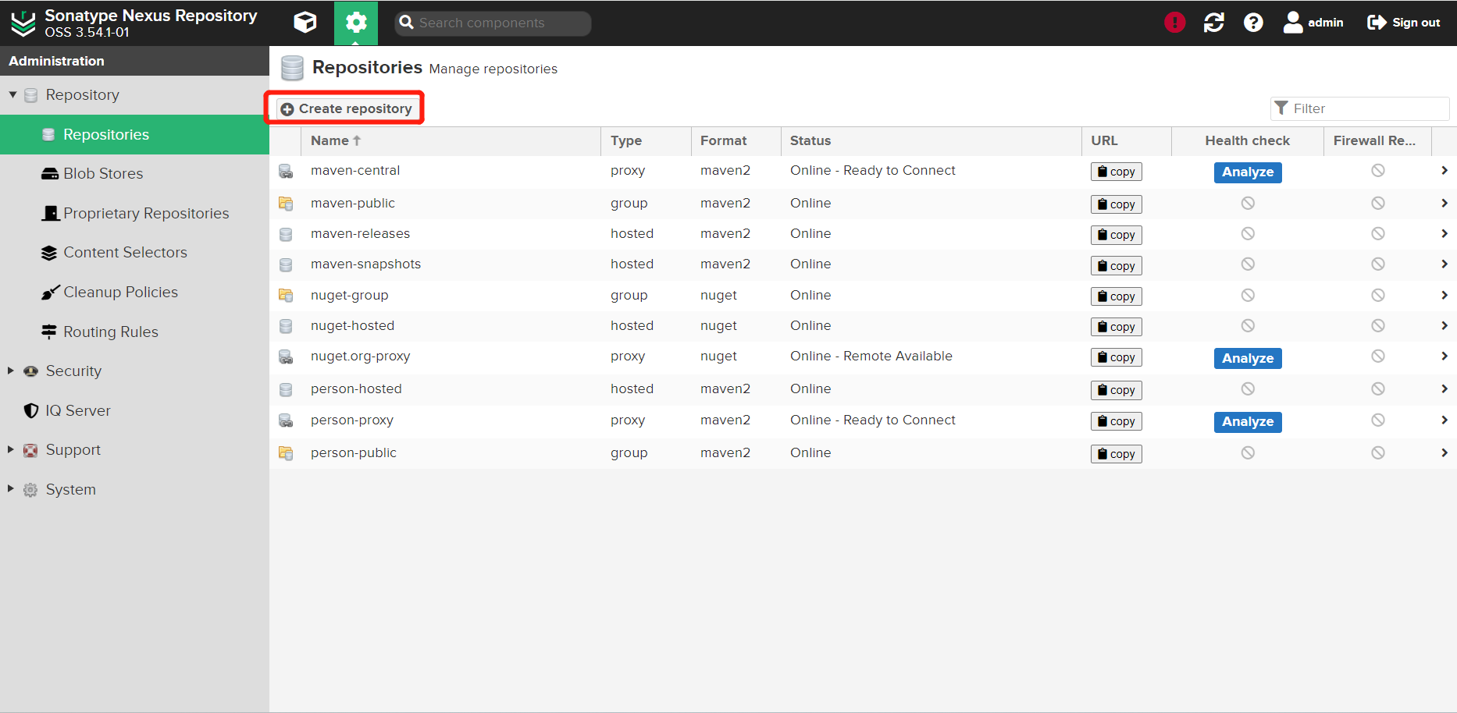Select the maven-snapshots repository name
This screenshot has height=713, width=1457.
[365, 264]
